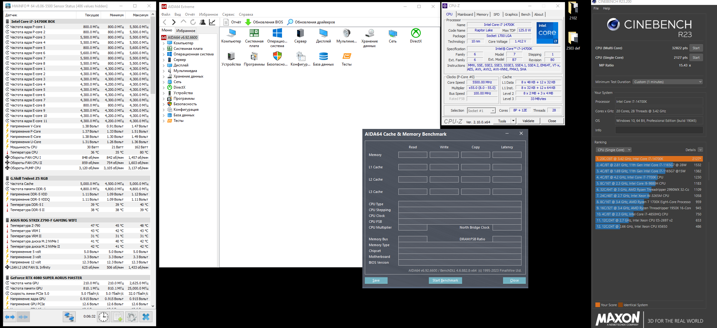Expand Мультимедиа node in AIDA64 tree
This screenshot has height=328, width=717.
coord(164,71)
